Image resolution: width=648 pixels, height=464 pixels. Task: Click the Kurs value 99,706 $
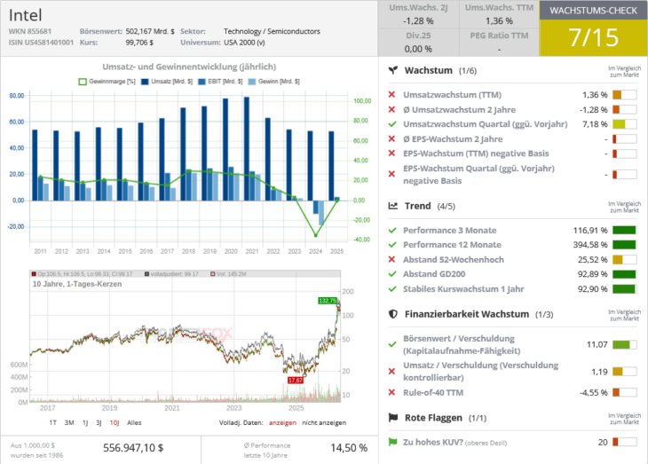click(x=139, y=43)
